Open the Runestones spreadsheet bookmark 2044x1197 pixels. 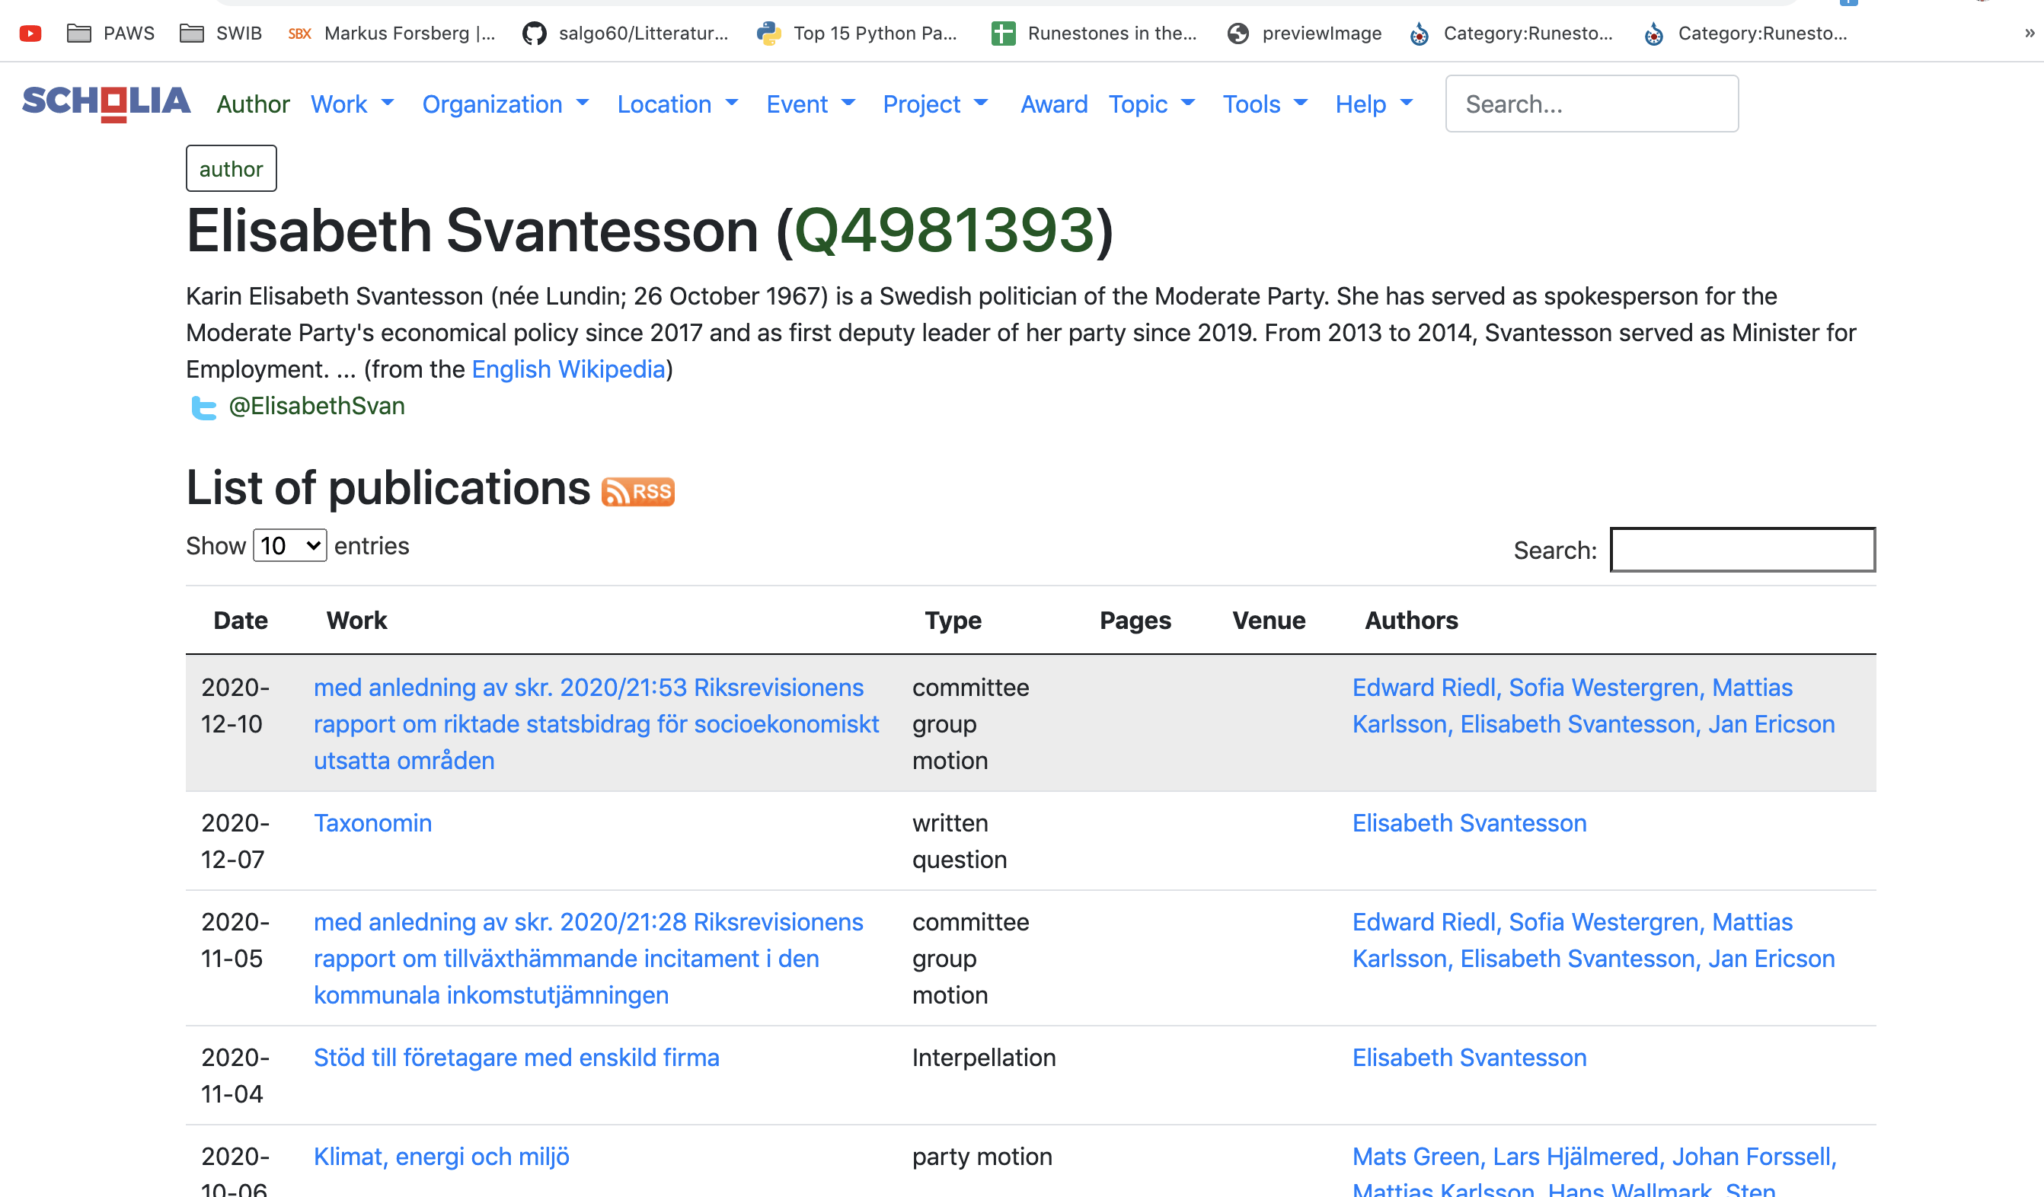click(x=1094, y=34)
